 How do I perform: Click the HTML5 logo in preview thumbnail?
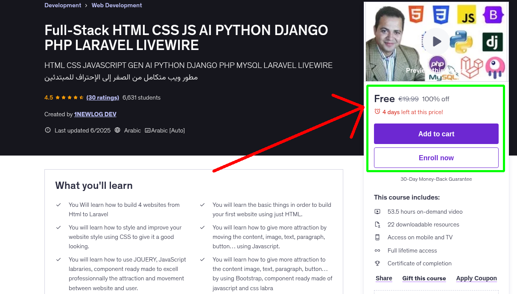click(x=416, y=14)
